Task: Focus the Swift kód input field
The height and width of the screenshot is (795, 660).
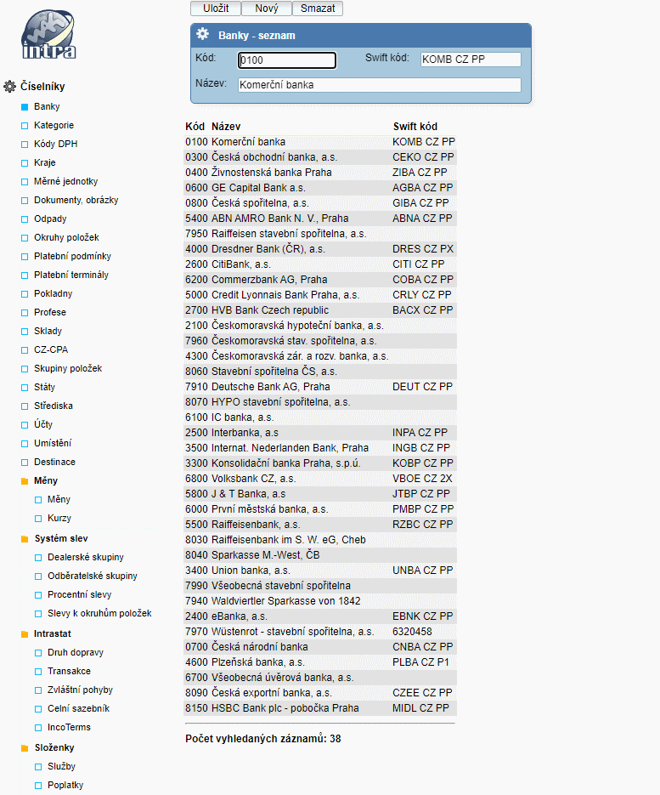Action: pos(471,60)
